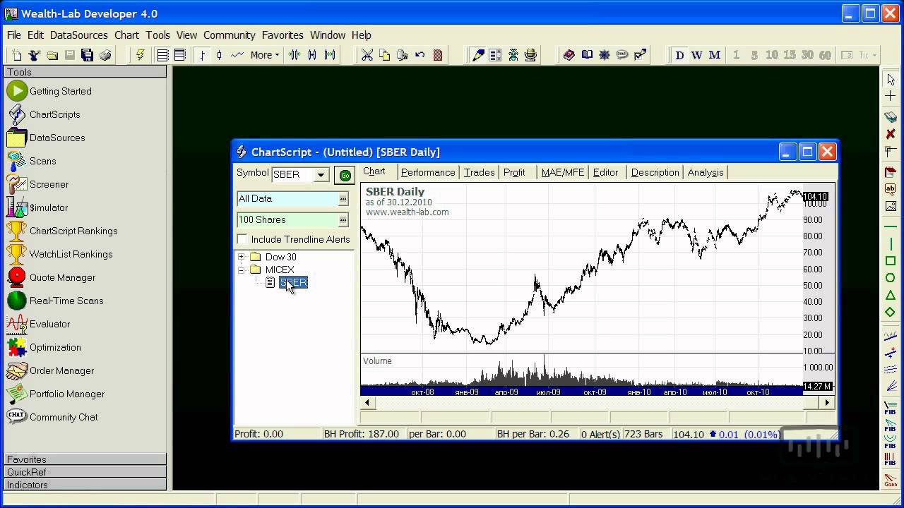The width and height of the screenshot is (904, 508).
Task: Click the Copy toolbar icon
Action: coord(385,55)
